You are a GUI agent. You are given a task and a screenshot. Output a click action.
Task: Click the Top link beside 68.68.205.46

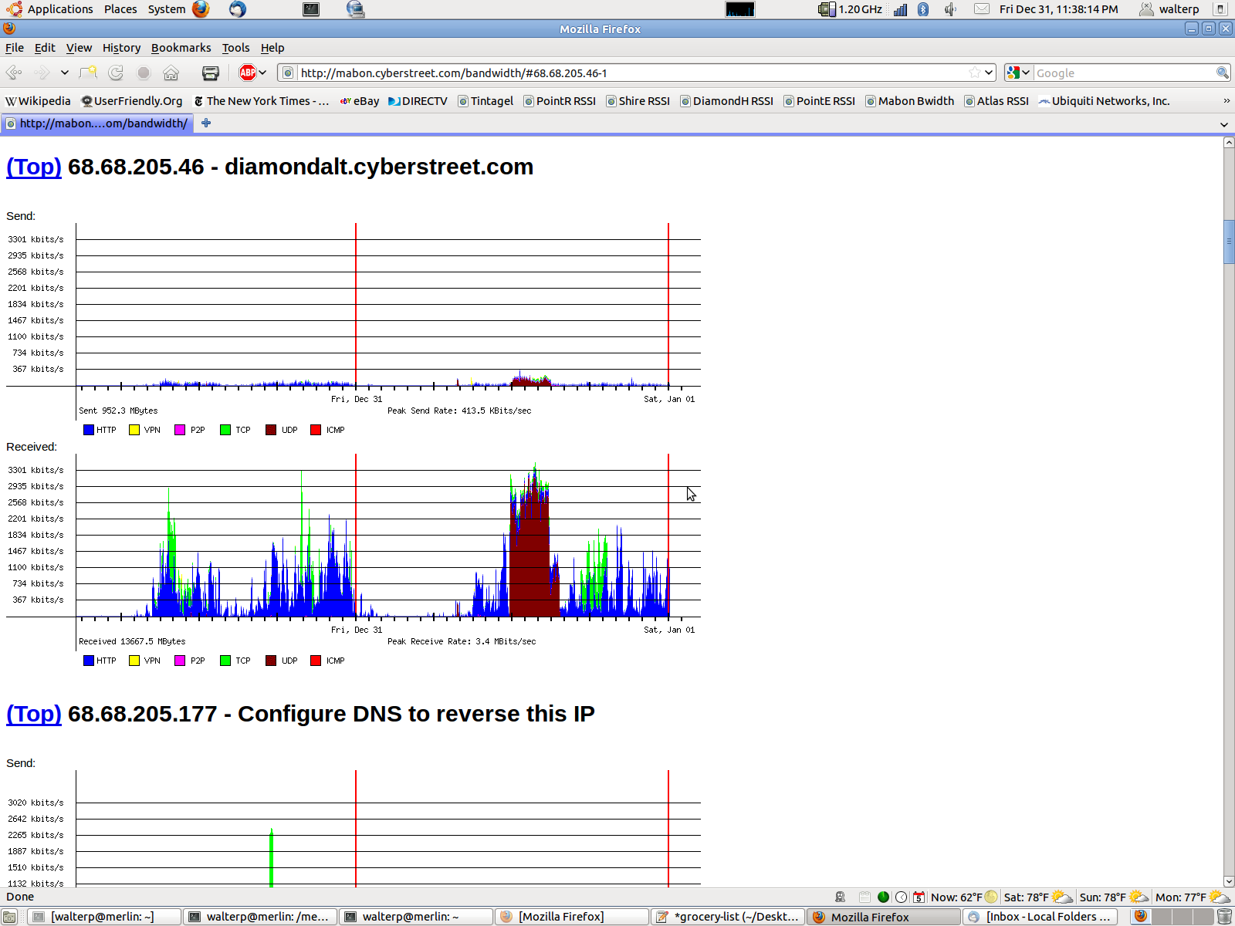click(34, 167)
